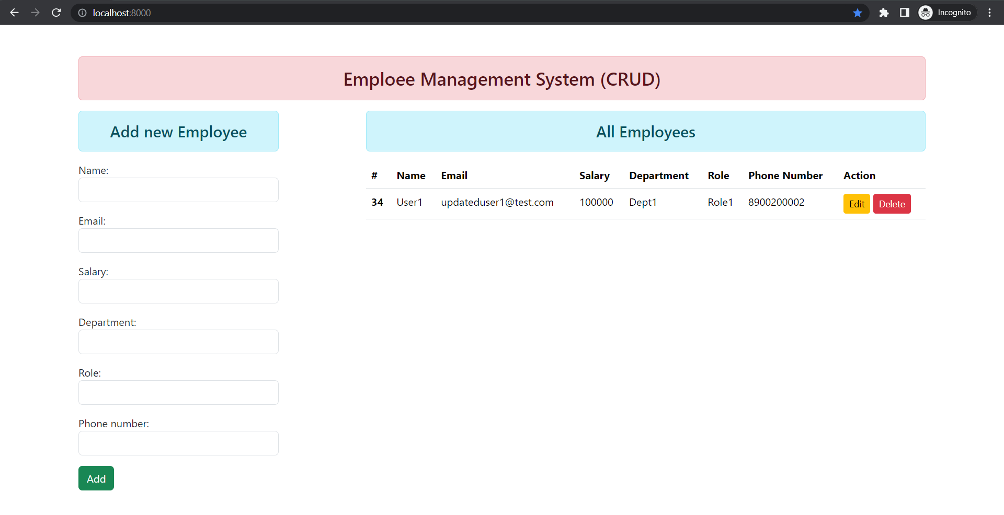The width and height of the screenshot is (1004, 515).
Task: Click the Phone number input field
Action: pos(178,443)
